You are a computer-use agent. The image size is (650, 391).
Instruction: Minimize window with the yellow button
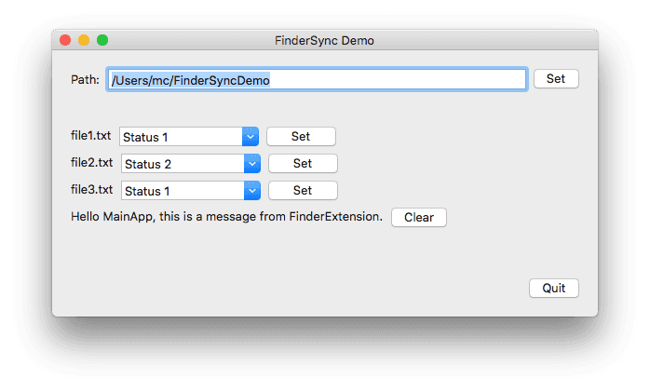(x=84, y=41)
